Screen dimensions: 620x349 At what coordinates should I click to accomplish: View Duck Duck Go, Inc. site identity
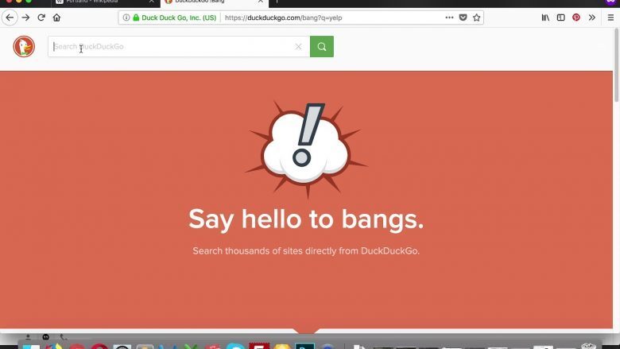(x=175, y=17)
